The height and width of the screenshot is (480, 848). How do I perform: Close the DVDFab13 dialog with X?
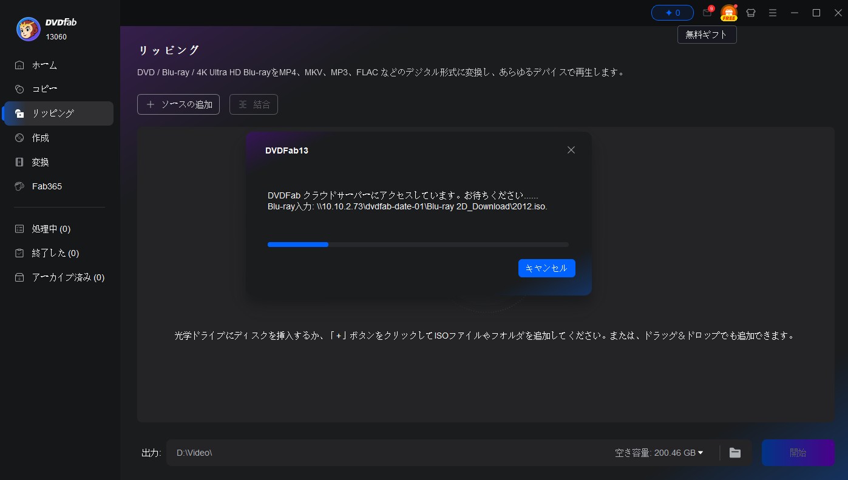click(571, 150)
